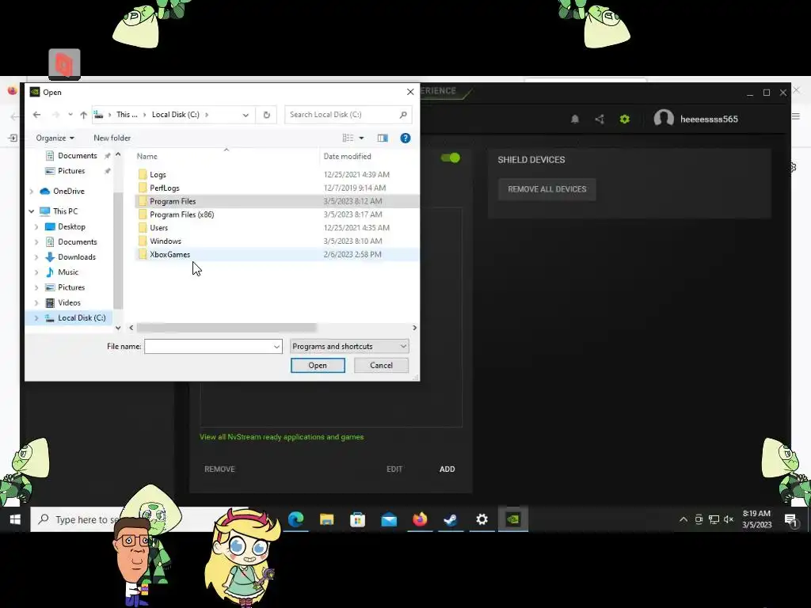This screenshot has width=811, height=608.
Task: Toggle the preview pane icon
Action: tap(383, 138)
